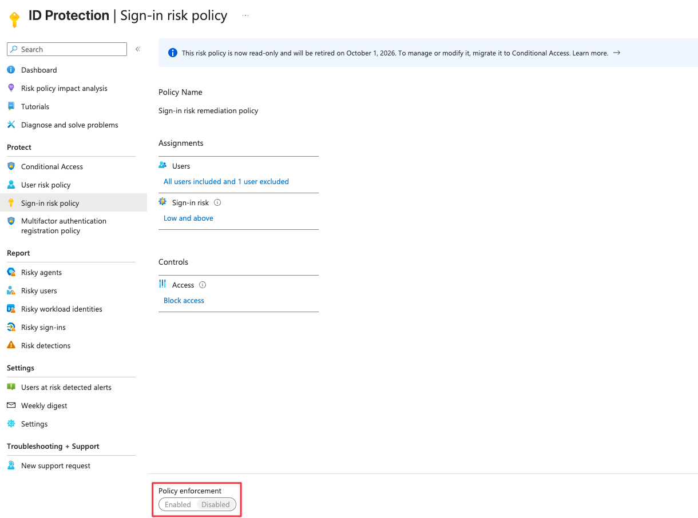Click the Sign-in risk gear icon
This screenshot has height=518, width=698.
(162, 202)
